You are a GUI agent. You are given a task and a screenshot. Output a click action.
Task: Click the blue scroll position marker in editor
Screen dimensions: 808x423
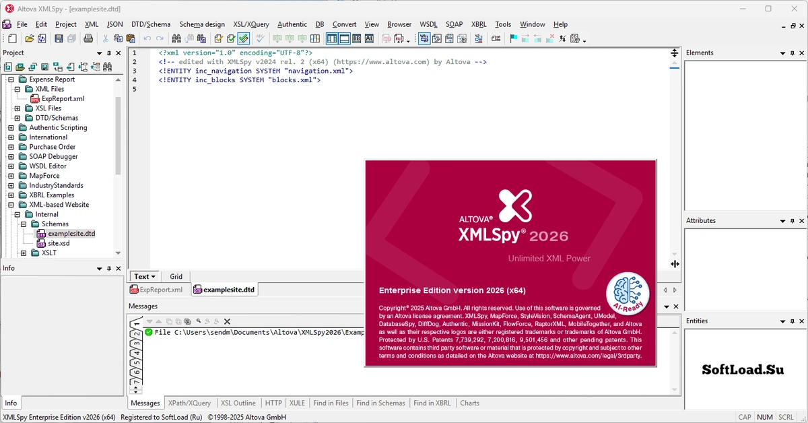[x=674, y=67]
